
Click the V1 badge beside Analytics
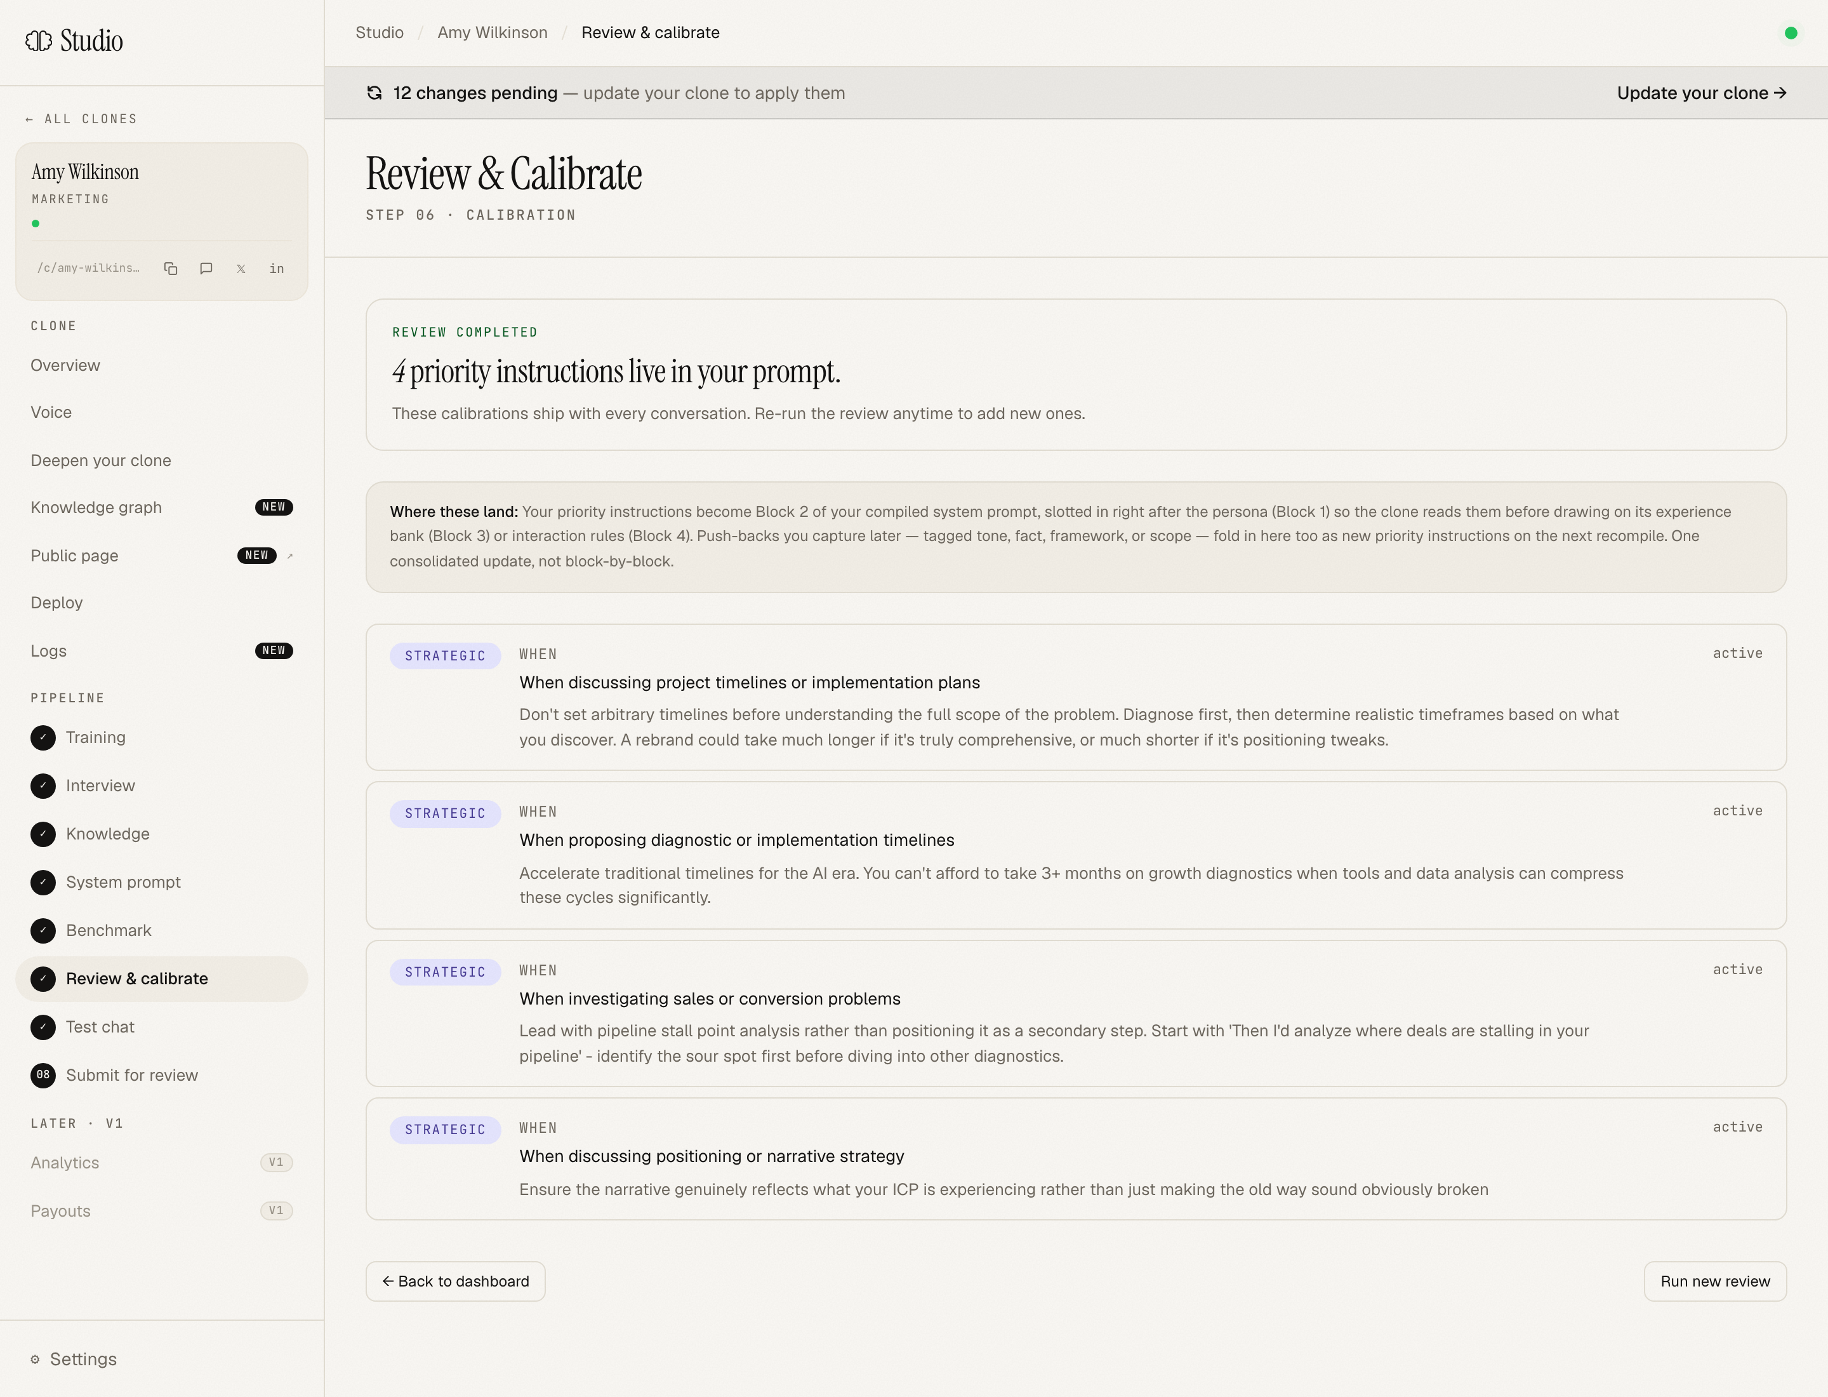[276, 1163]
